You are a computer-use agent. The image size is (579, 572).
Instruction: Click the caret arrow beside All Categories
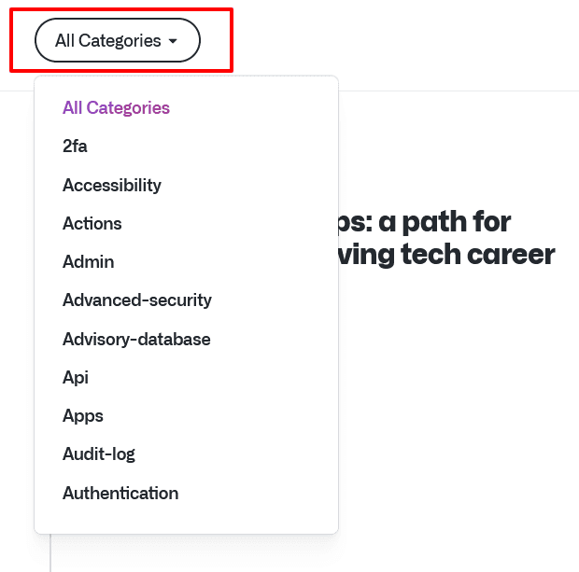coord(173,41)
